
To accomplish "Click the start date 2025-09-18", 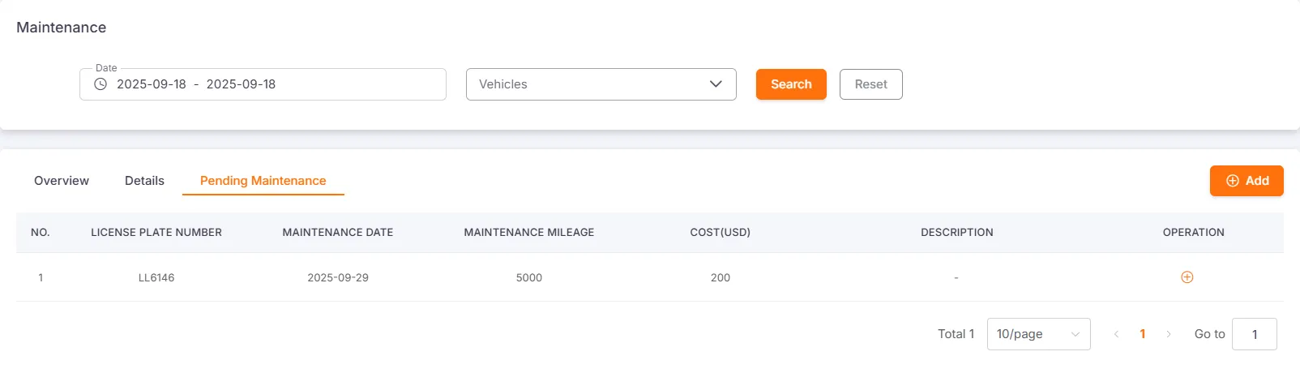I will (152, 84).
